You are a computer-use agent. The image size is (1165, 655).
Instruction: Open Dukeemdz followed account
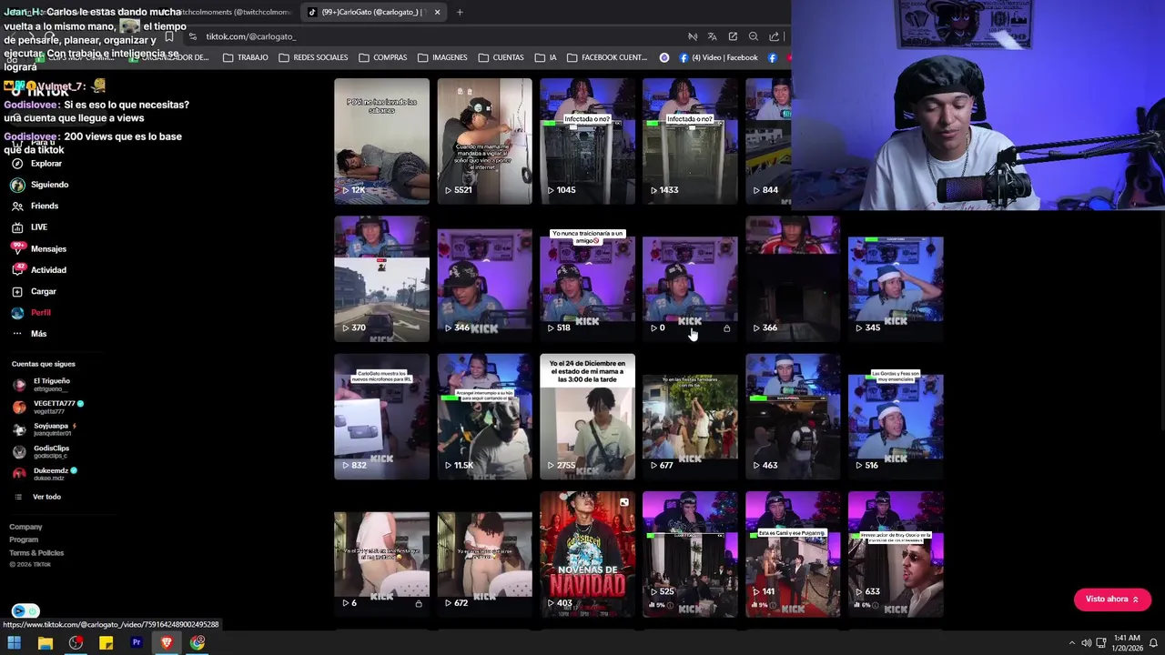[46, 473]
